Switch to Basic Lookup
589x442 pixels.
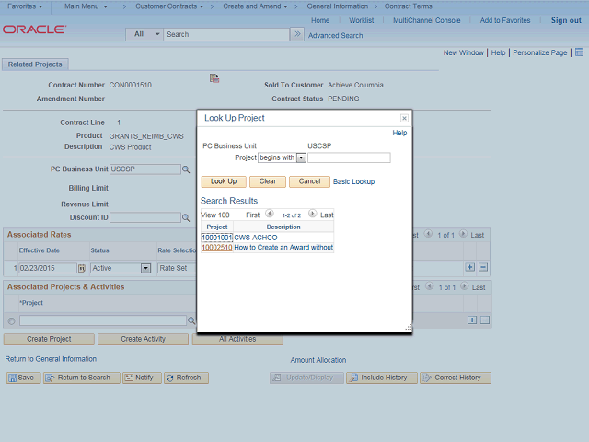[x=353, y=182]
